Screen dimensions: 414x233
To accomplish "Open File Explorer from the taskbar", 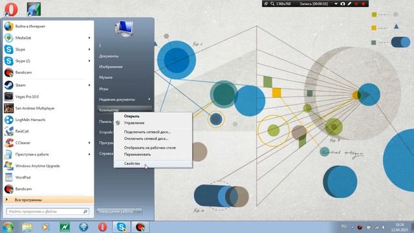I will (x=27, y=227).
